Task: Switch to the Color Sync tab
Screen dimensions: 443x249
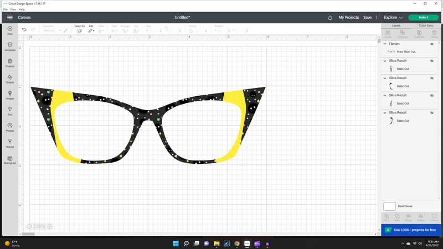Action: (x=426, y=25)
